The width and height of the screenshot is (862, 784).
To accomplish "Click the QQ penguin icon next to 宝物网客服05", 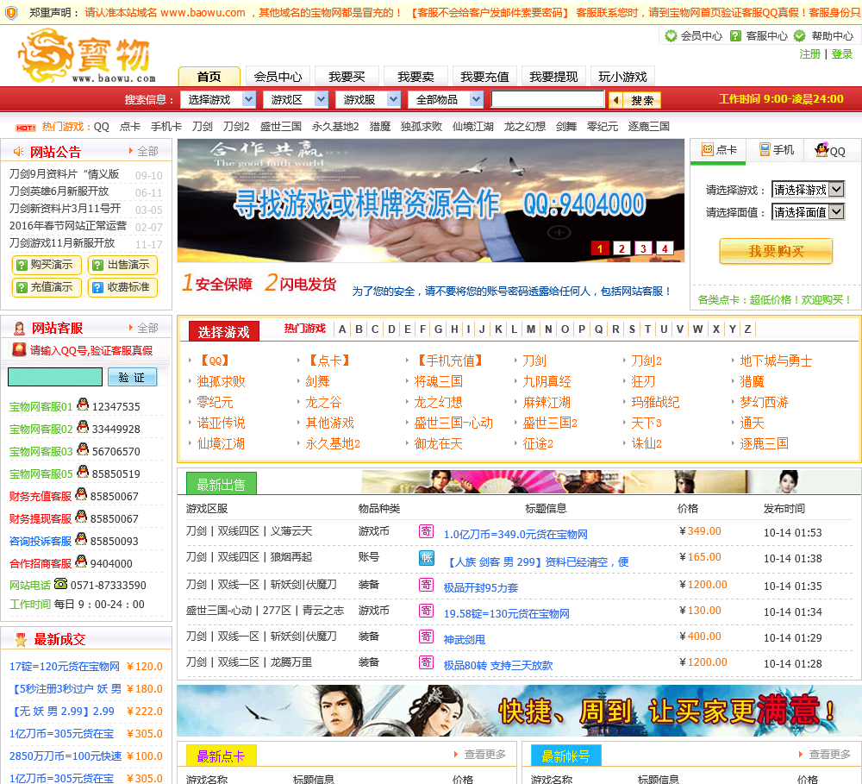I will 83,472.
